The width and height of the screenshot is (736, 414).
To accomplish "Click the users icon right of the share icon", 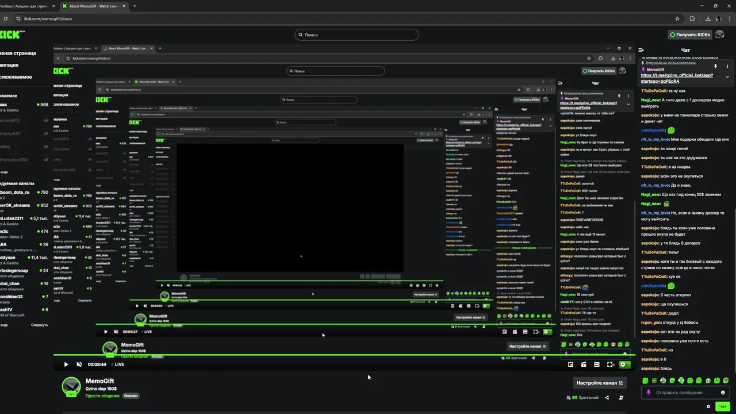I will (621, 397).
